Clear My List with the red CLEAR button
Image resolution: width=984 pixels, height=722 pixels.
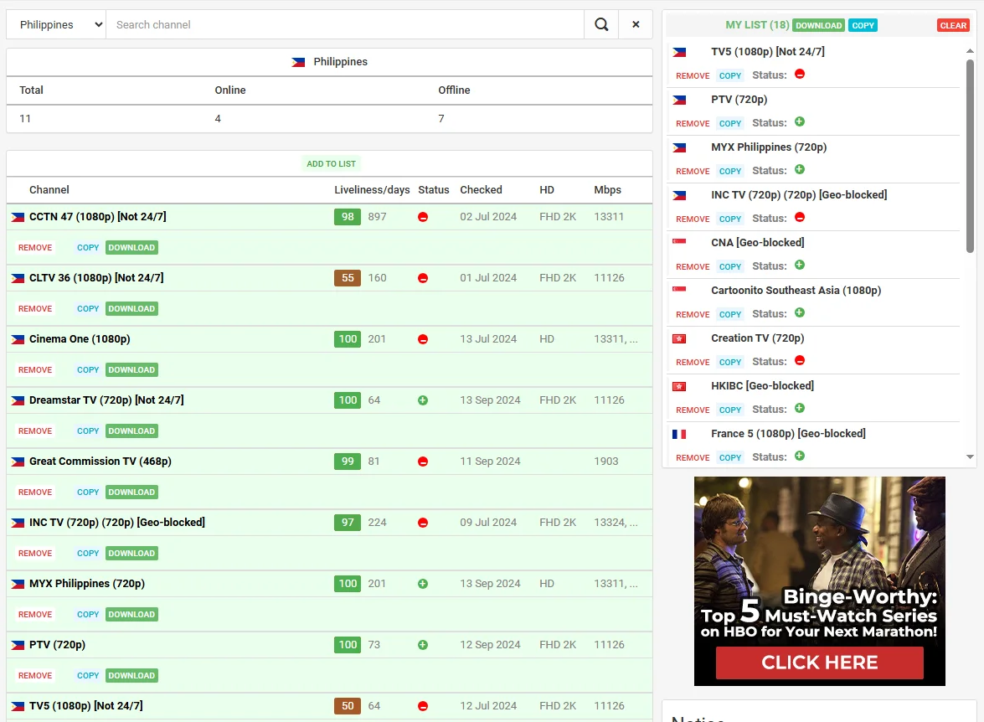click(x=953, y=25)
